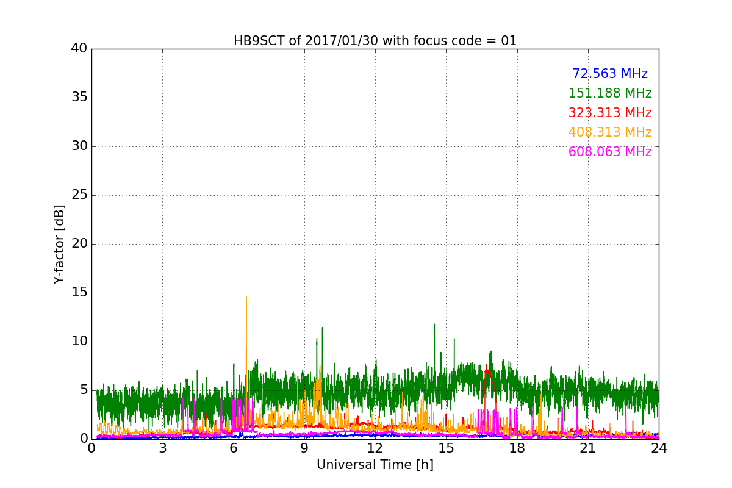The width and height of the screenshot is (732, 488).
Task: Click the 'Universal Time [h]' axis label
Action: (375, 465)
